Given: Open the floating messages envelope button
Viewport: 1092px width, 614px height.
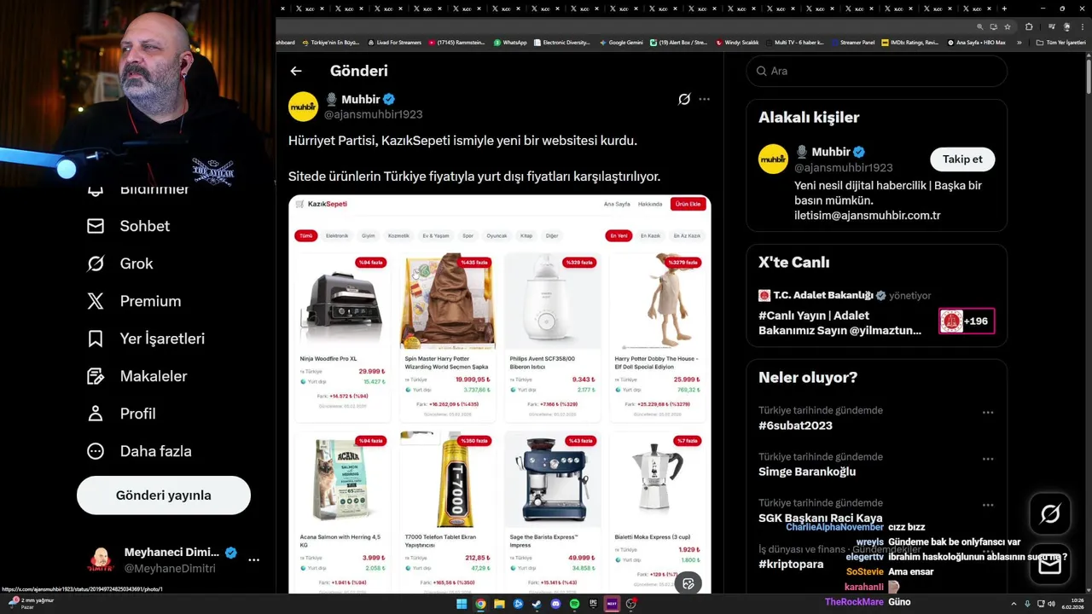Looking at the screenshot, I should coord(1050,565).
